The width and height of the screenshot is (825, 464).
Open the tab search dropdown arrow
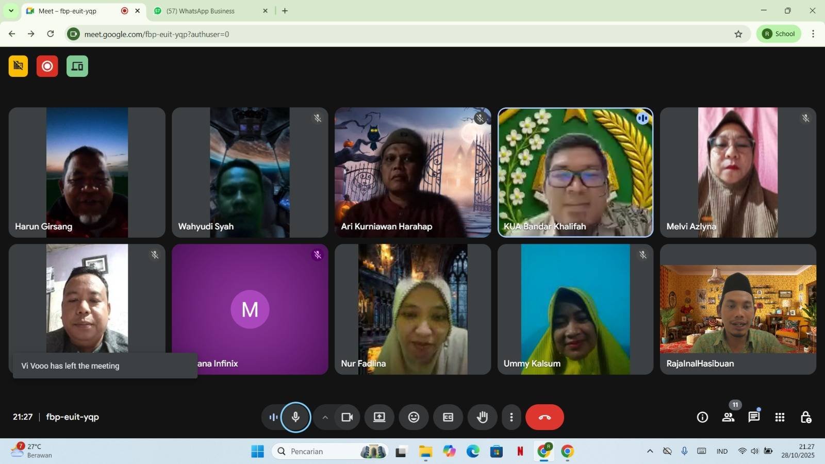[11, 11]
